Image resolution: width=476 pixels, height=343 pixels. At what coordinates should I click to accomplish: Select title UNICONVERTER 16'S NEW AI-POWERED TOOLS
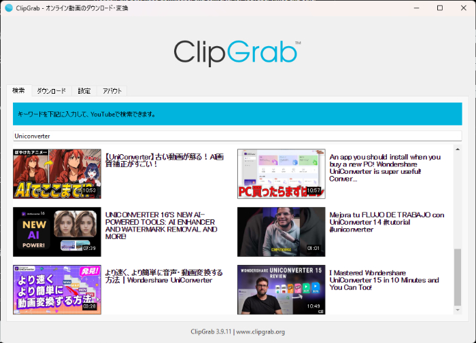click(x=161, y=225)
